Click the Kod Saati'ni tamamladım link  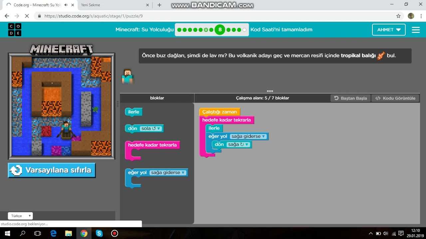click(281, 30)
